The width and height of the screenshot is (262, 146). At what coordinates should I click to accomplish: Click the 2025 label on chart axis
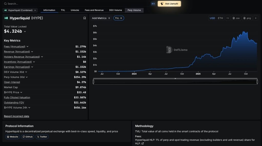(198, 74)
